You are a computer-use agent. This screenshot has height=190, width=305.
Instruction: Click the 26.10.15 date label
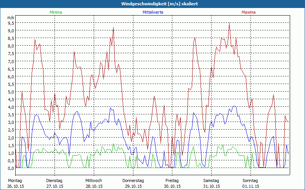(16, 186)
